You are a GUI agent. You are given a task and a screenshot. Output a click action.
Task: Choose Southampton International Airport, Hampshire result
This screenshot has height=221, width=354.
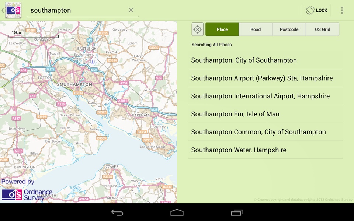pyautogui.click(x=265, y=96)
